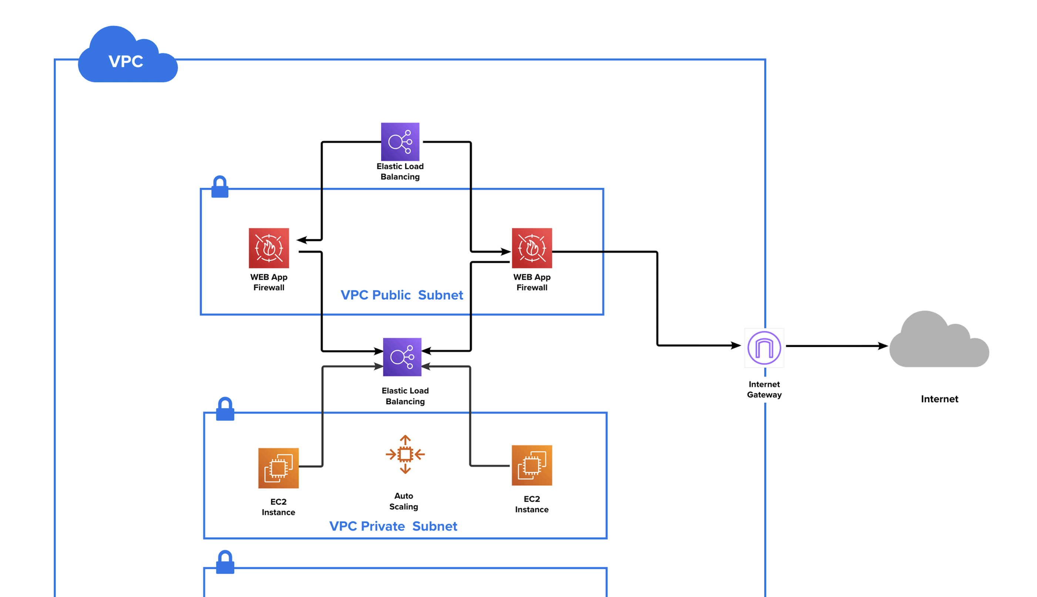
Task: Open the Internet Gateway icon
Action: point(764,348)
